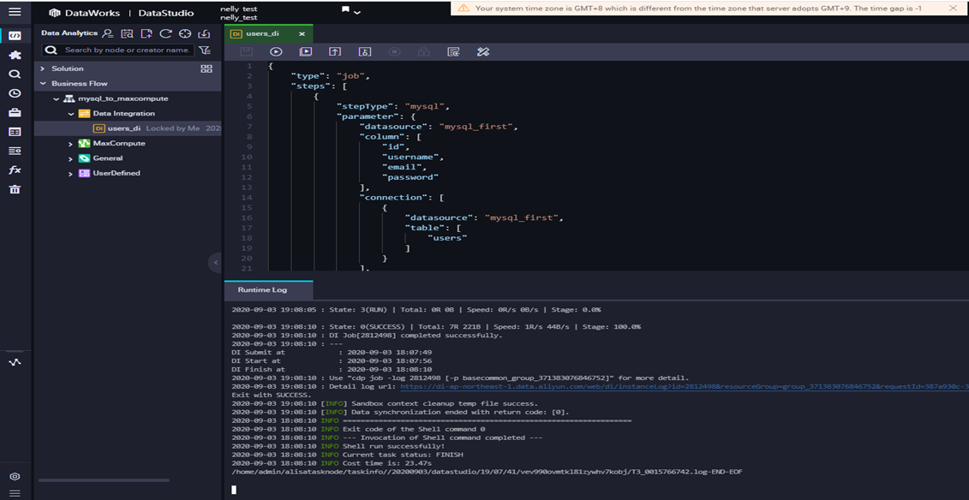Expand the Solution section

(x=43, y=68)
